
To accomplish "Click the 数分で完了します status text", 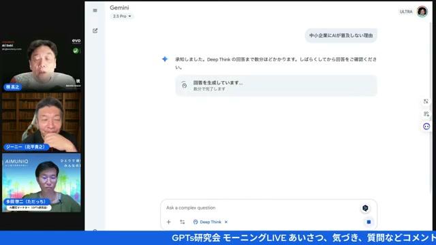I will tap(209, 89).
